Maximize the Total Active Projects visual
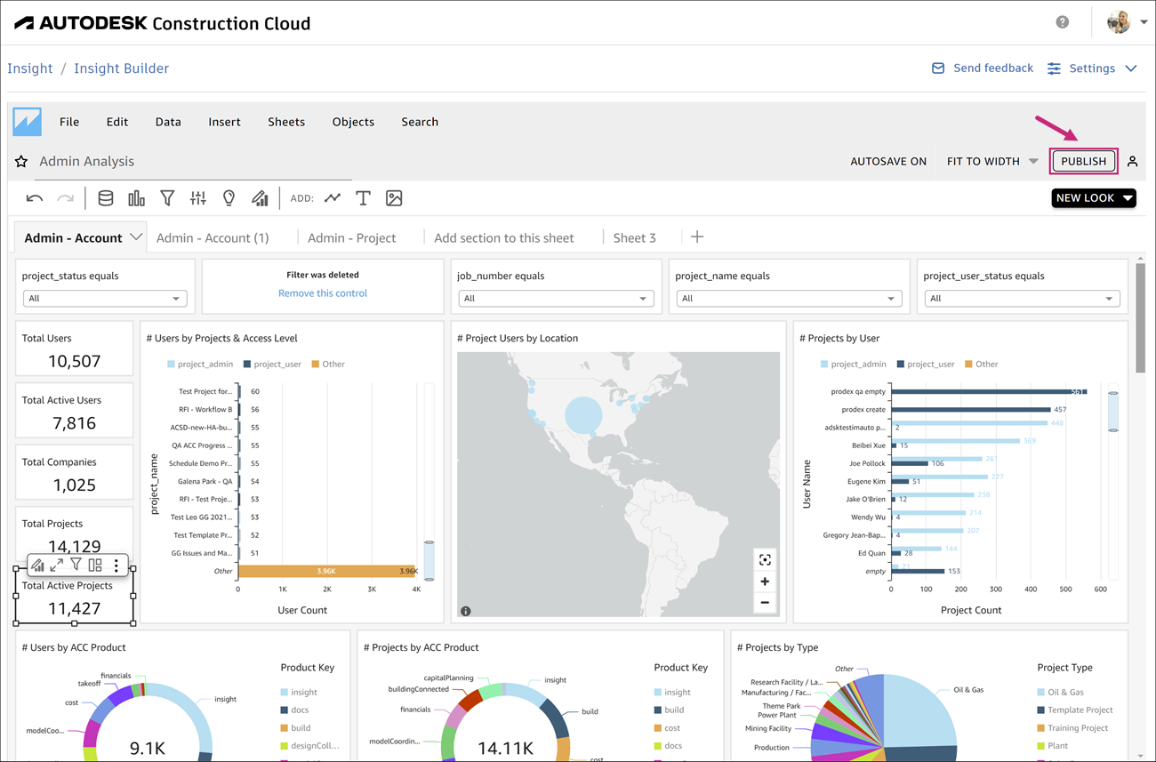The image size is (1156, 762). pos(57,565)
